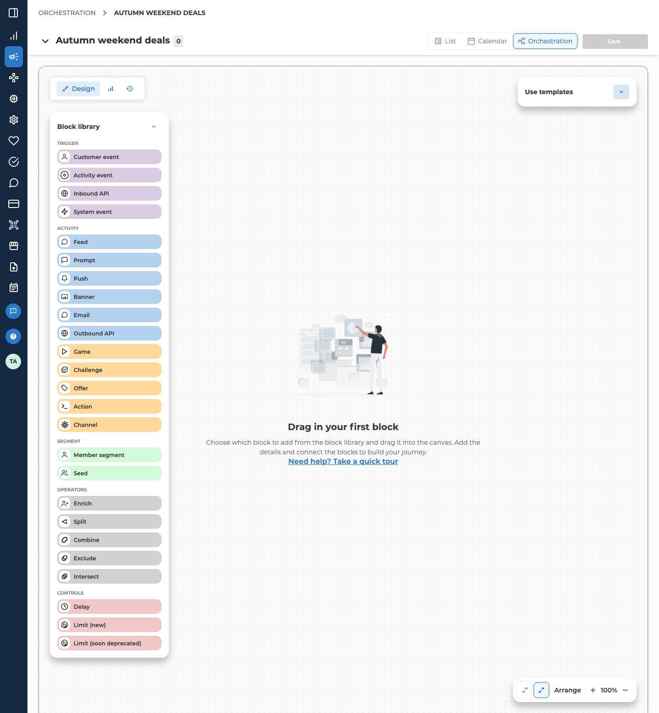Click the 0 count badge beside title
The width and height of the screenshot is (659, 713).
pos(178,41)
